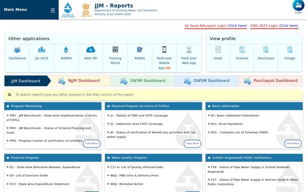Focus the report search input field
The height and width of the screenshot is (192, 307).
[153, 95]
